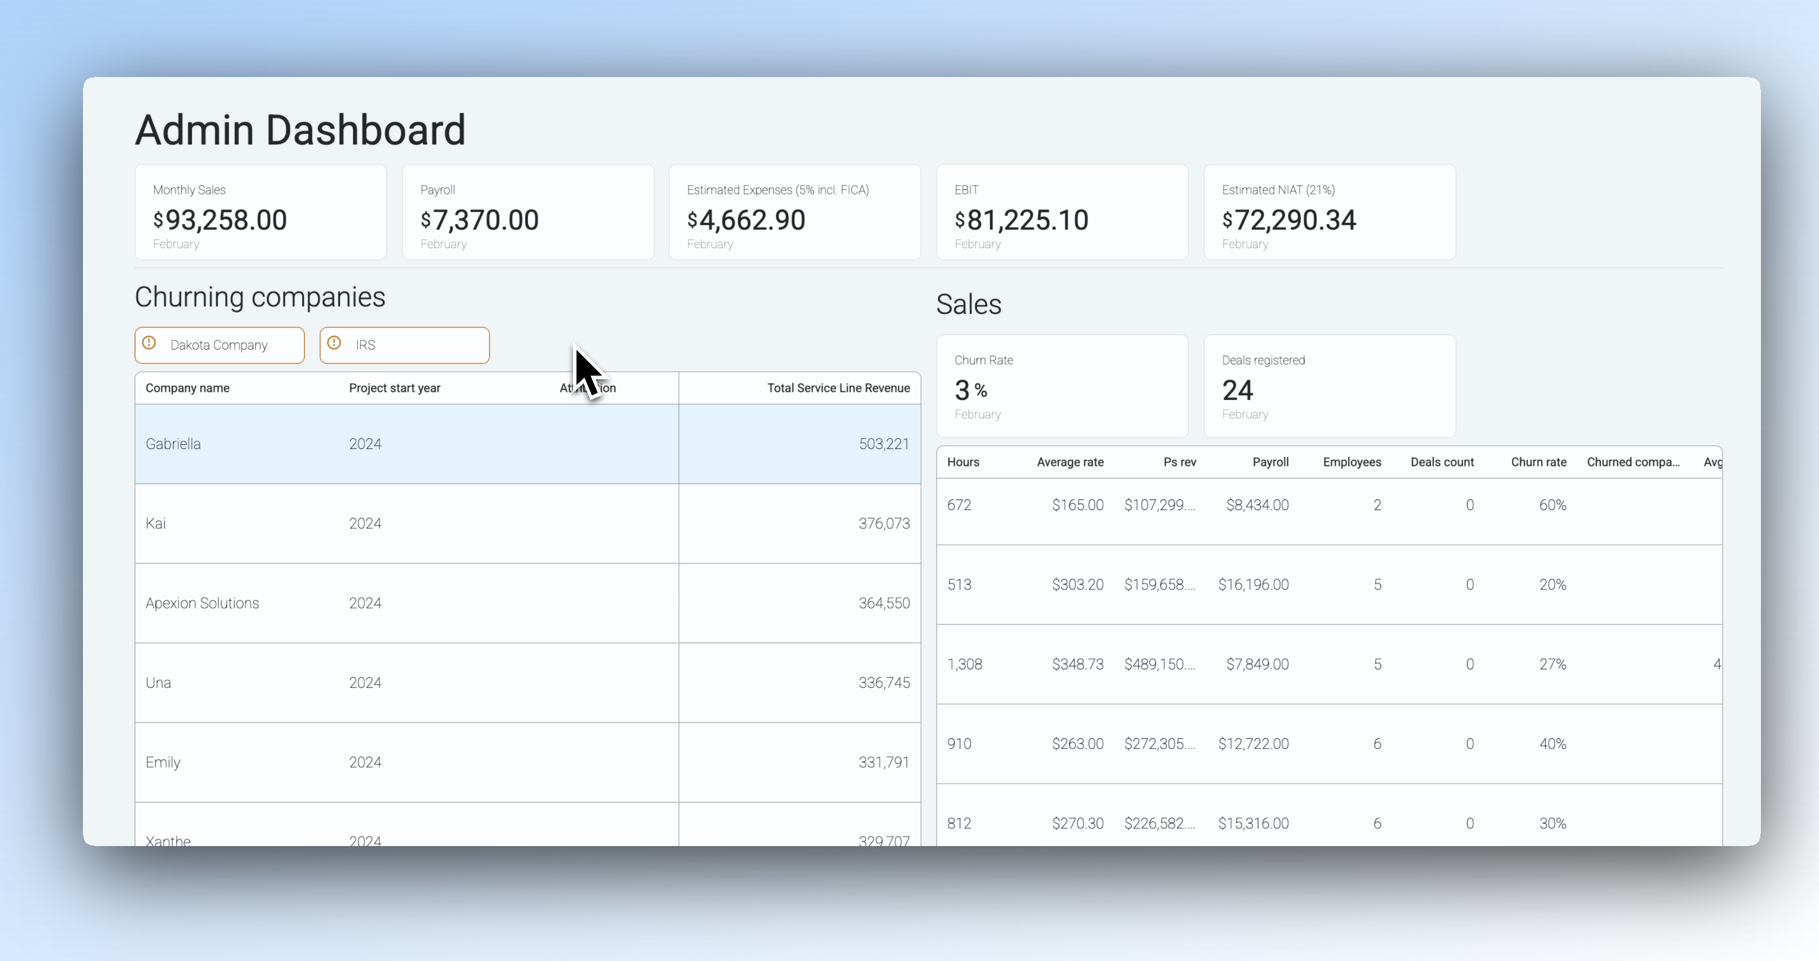Image resolution: width=1819 pixels, height=961 pixels.
Task: Click the Deals count column header
Action: [x=1442, y=463]
